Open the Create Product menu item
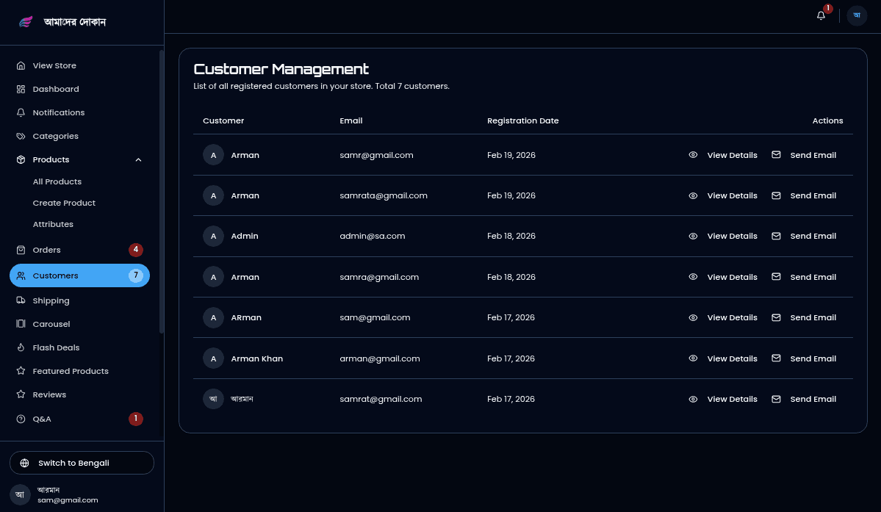The height and width of the screenshot is (512, 881). coord(65,203)
